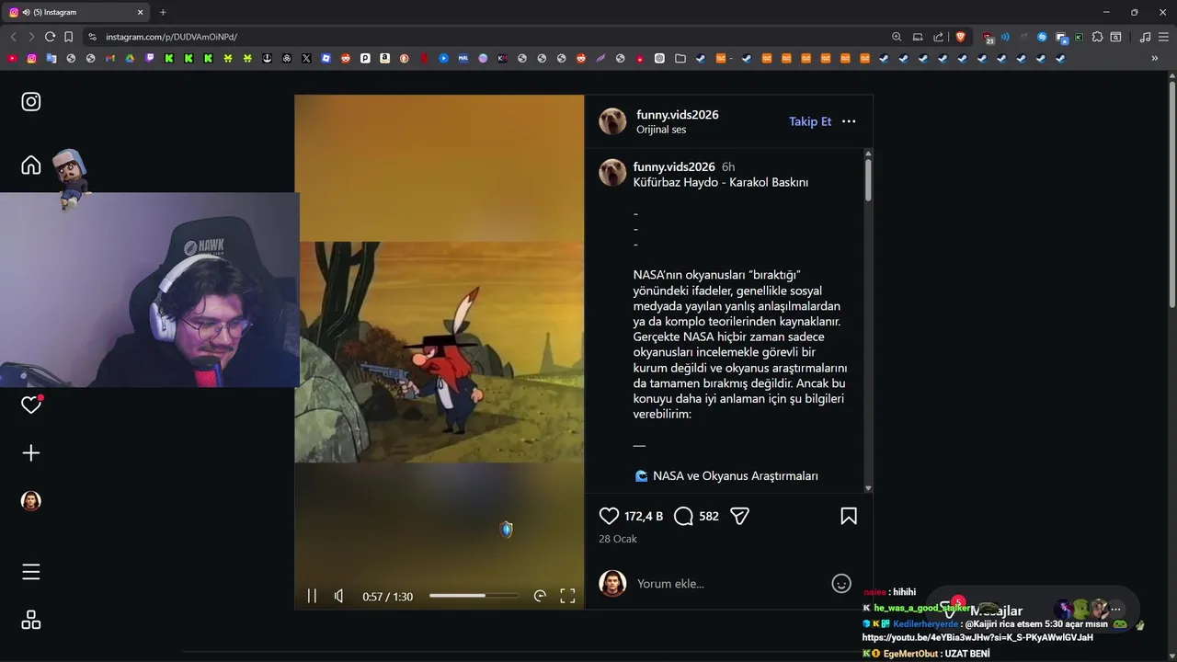Click the Orijinal ses audio link
1177x662 pixels.
[661, 130]
